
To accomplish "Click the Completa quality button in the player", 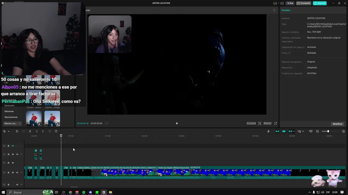I will click(251, 123).
